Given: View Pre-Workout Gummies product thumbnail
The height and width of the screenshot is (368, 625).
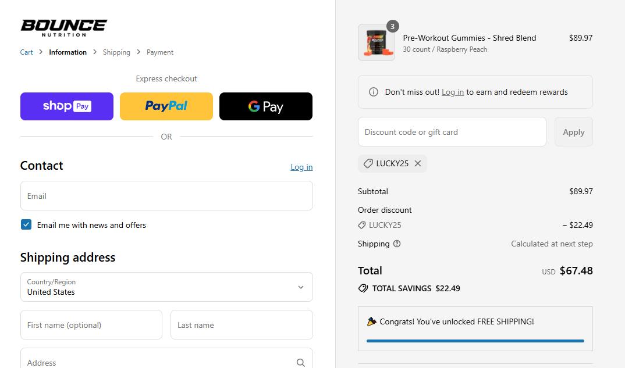Looking at the screenshot, I should coord(377,42).
